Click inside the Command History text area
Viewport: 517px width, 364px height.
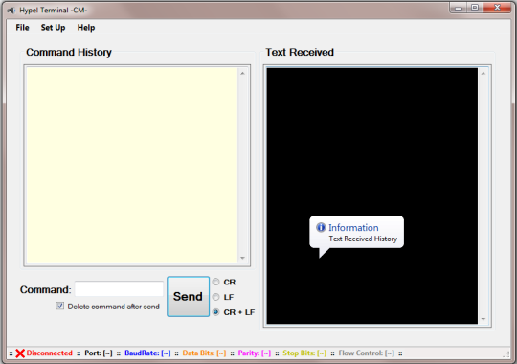click(x=132, y=165)
